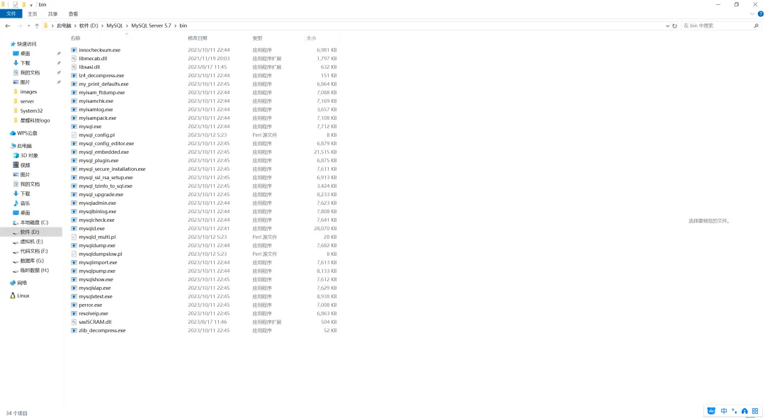The width and height of the screenshot is (765, 418).
Task: Open 网络 in the sidebar
Action: tap(22, 283)
